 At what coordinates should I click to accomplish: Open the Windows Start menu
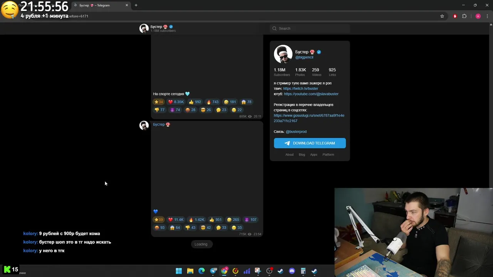click(x=179, y=271)
